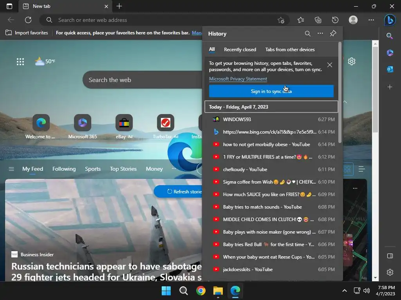Open Microsoft 365 sidebar icon

[390, 53]
